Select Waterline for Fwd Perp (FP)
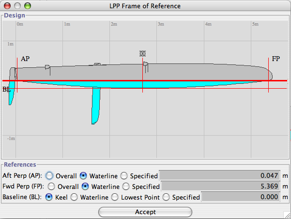Viewport: 291px width, 219px height. (x=85, y=187)
